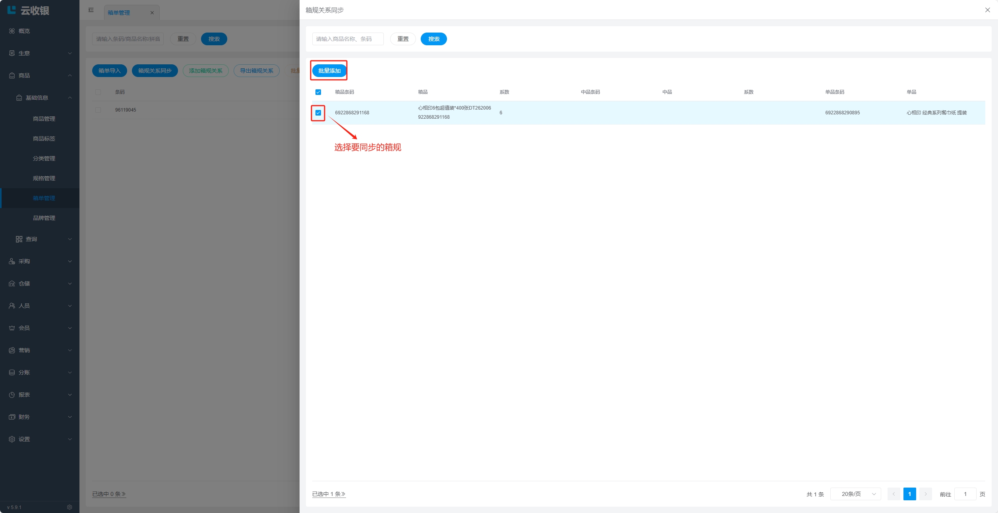Click the 概览 overview sidebar icon
This screenshot has height=513, width=998.
click(12, 31)
